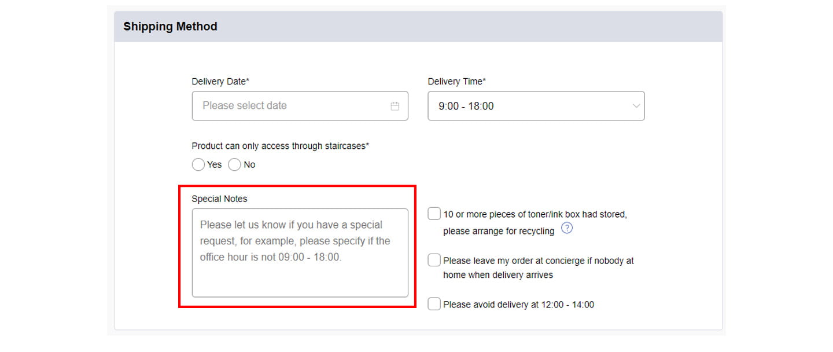Click the recycling help question mark icon
833x352 pixels.
click(x=567, y=228)
